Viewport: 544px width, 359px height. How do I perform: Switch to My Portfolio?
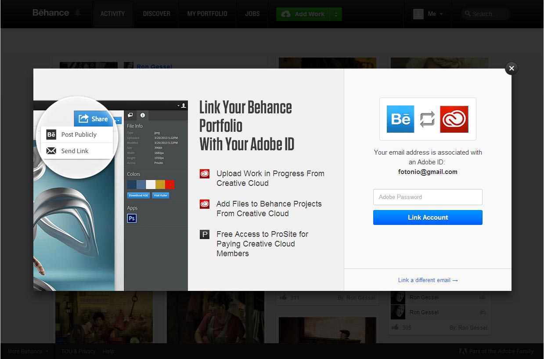[x=207, y=14]
